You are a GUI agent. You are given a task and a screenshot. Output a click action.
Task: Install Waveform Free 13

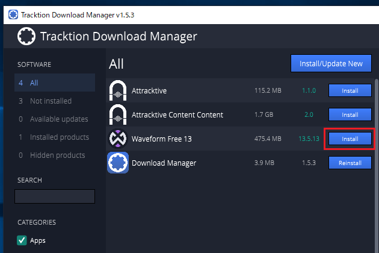(350, 139)
